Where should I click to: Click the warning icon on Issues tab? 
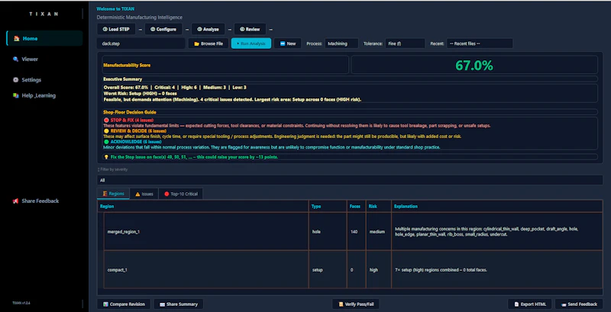pos(137,194)
